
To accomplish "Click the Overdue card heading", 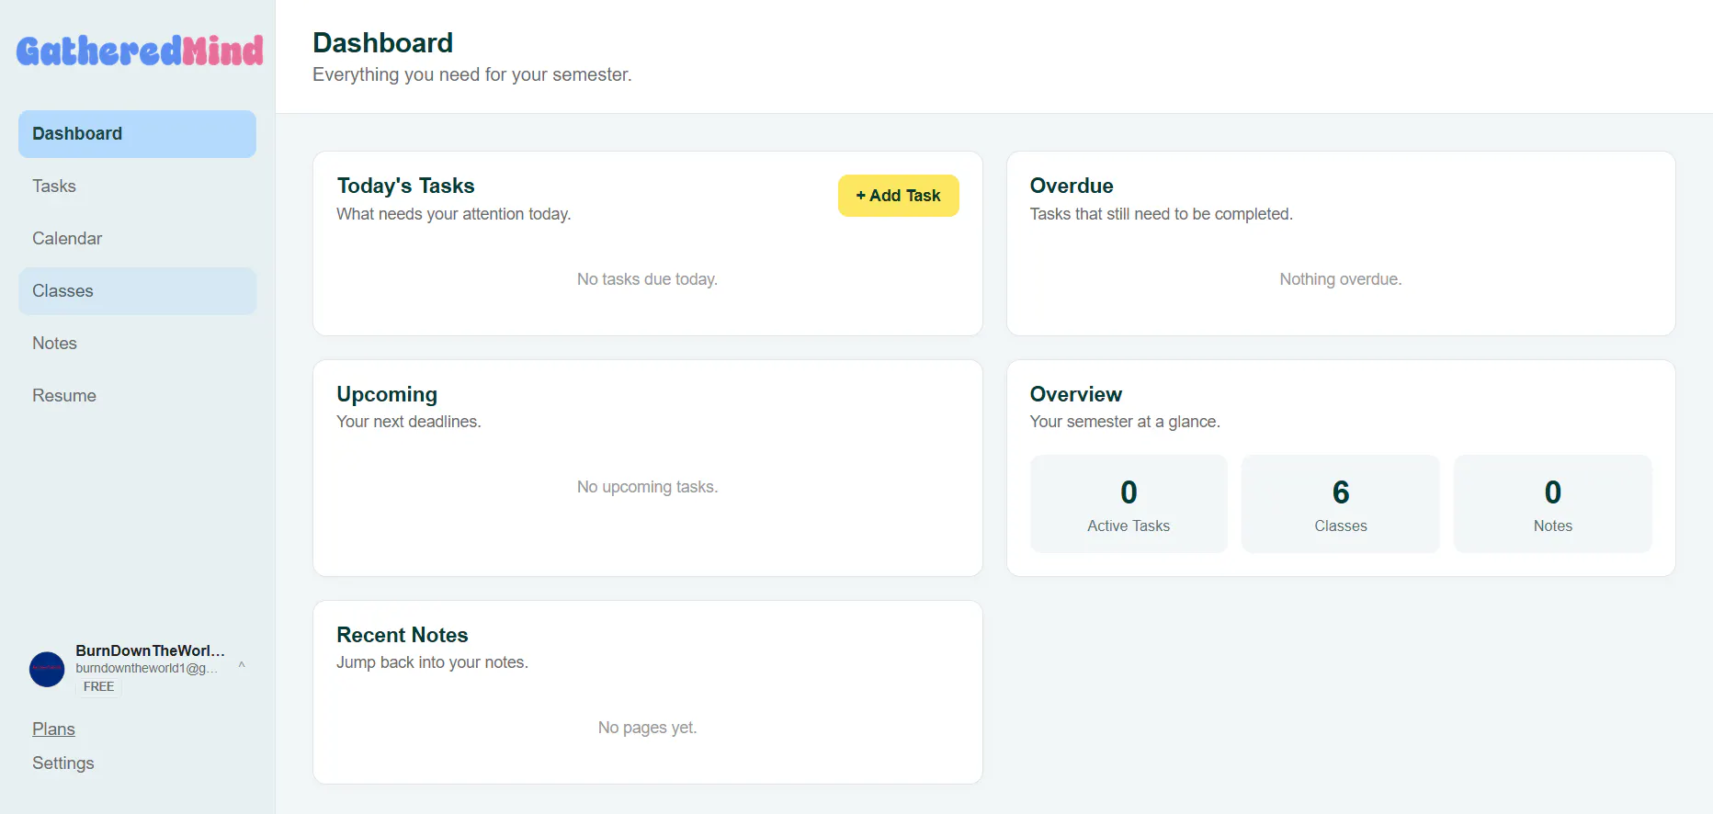I will (x=1072, y=186).
